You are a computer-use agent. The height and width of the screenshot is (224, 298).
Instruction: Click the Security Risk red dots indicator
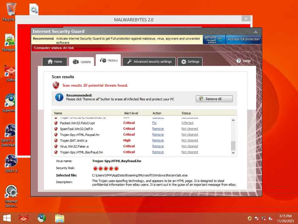click(106, 168)
